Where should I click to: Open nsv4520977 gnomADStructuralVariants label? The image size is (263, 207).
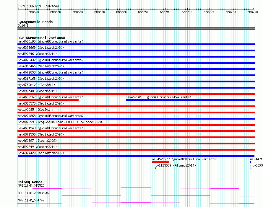coord(185,159)
